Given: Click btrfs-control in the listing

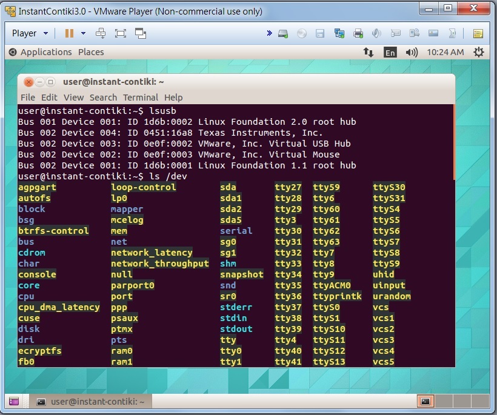Looking at the screenshot, I should 53,231.
